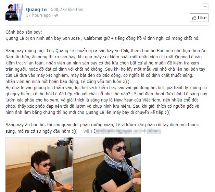215x192 pixels.
Task: Click the line starting "Sáng nay mồng một Tết"
Action: [106, 51]
